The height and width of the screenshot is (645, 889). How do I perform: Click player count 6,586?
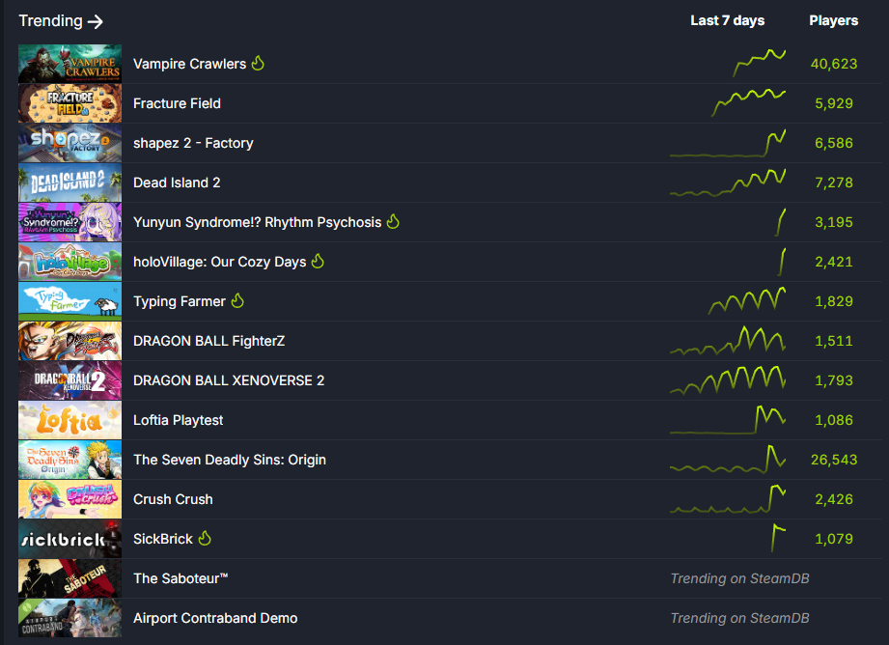click(834, 143)
